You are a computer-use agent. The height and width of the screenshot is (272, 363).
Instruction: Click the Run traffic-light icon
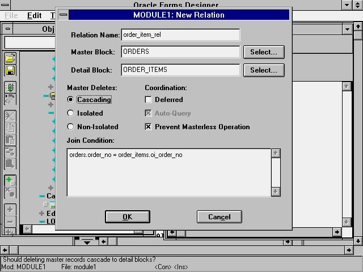10,87
